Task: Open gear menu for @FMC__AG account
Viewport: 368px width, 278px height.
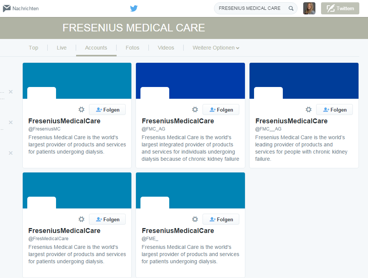Action: point(309,110)
